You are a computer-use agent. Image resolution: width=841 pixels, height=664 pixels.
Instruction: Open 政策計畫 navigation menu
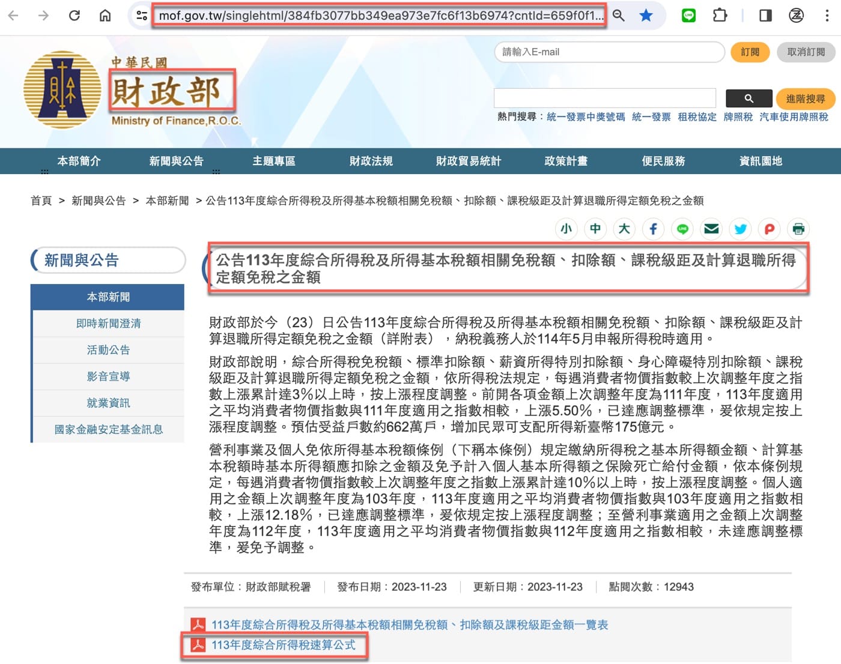pyautogui.click(x=566, y=161)
